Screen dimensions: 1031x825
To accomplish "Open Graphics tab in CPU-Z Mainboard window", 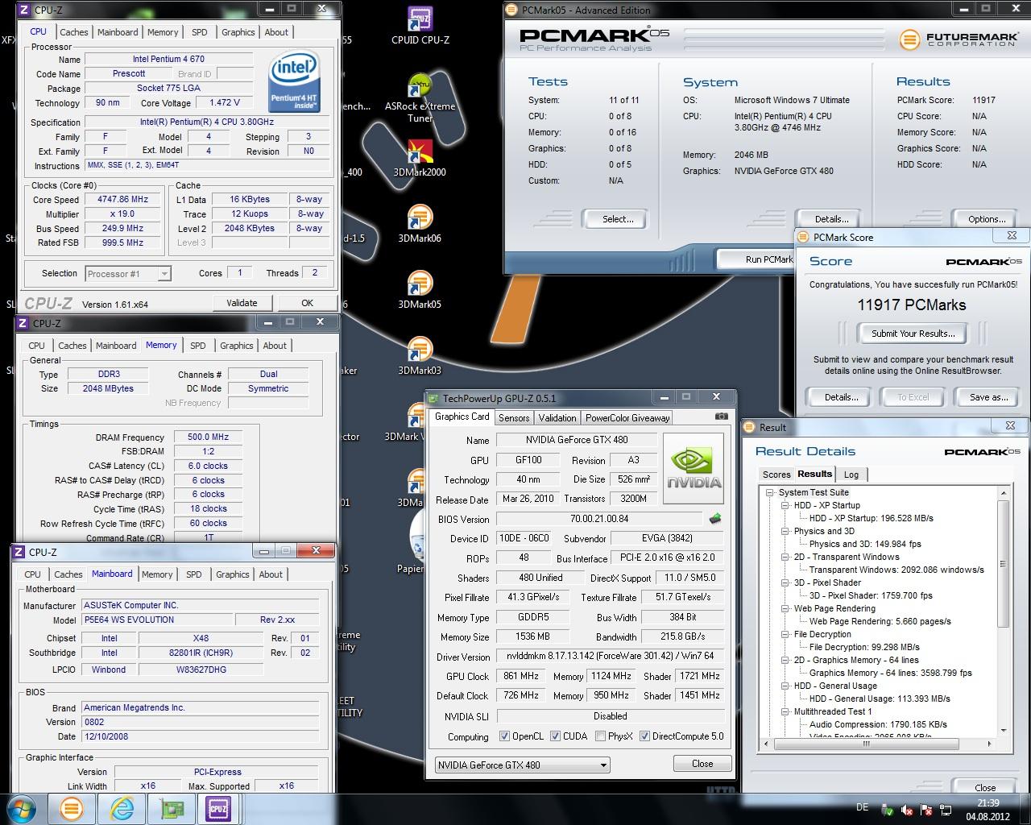I will (233, 574).
